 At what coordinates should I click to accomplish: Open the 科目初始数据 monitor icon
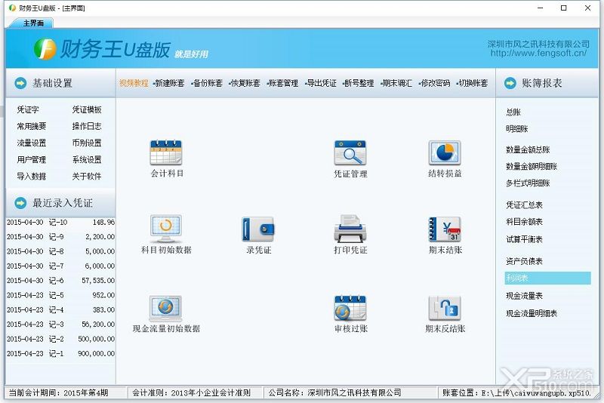click(x=166, y=229)
